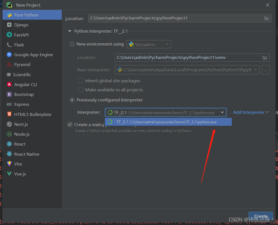
Task: Select Vue.js project type
Action: coord(32,174)
